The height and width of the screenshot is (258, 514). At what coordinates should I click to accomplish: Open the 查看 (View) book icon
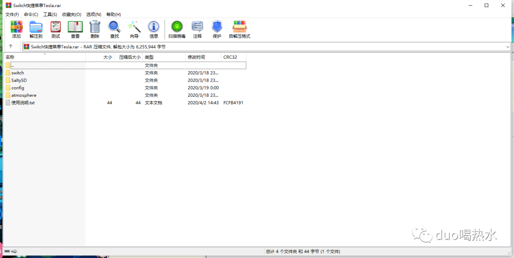pyautogui.click(x=75, y=27)
